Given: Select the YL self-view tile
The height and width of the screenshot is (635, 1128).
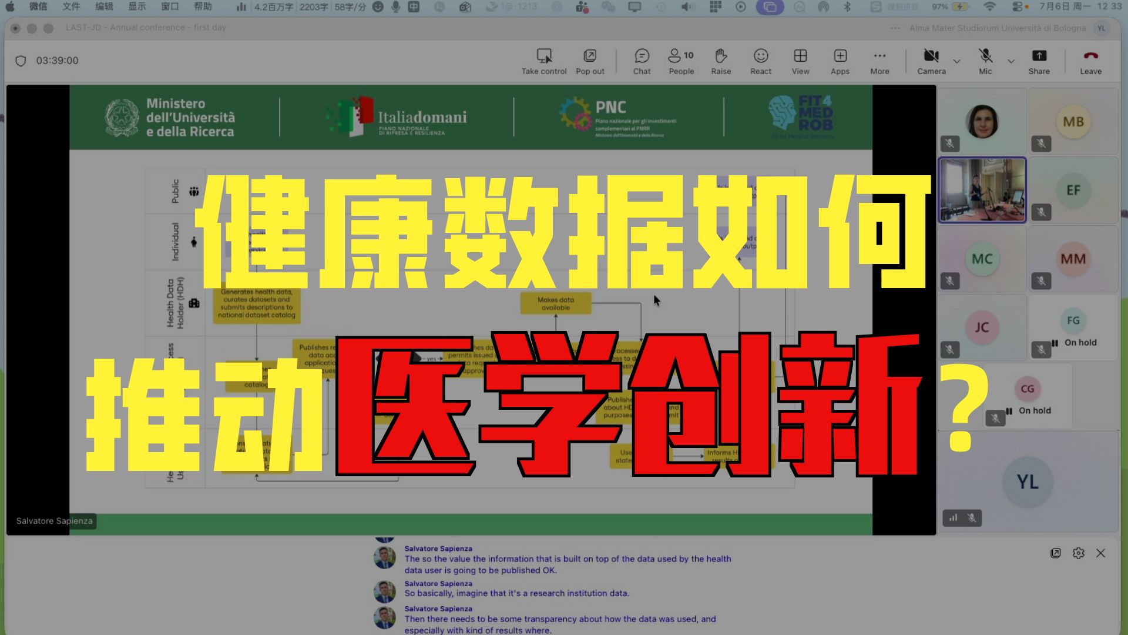Looking at the screenshot, I should coord(1028,481).
